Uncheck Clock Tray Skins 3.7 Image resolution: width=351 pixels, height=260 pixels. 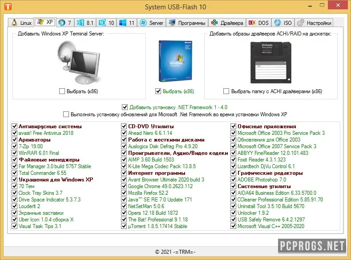(15, 193)
